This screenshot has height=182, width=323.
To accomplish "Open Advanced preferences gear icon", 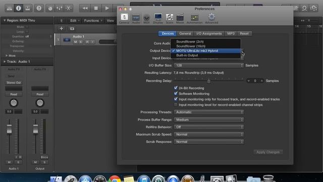I will (211, 19).
